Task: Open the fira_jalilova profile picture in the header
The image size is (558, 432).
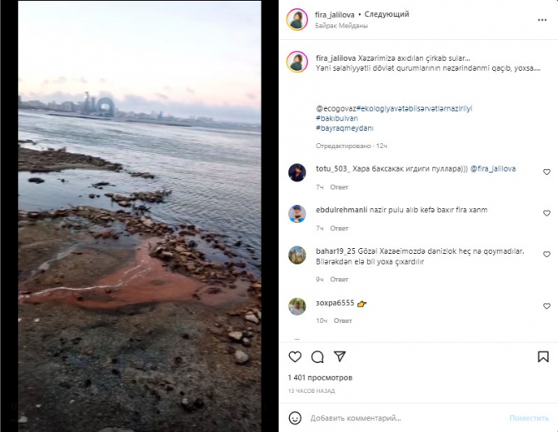Action: click(x=297, y=19)
